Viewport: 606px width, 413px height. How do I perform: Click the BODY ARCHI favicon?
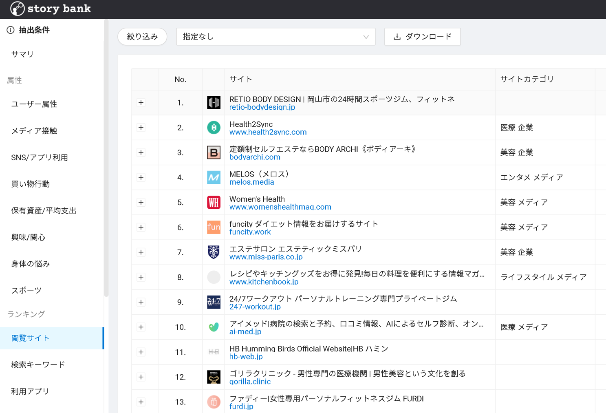[214, 152]
